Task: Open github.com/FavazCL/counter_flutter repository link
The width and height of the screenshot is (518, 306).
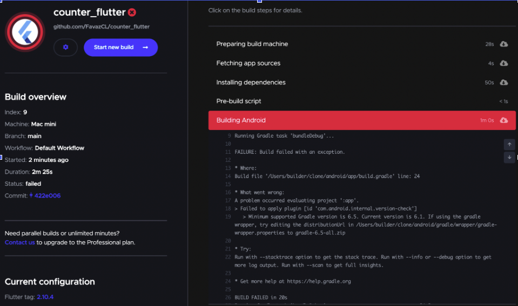Action: pyautogui.click(x=102, y=27)
